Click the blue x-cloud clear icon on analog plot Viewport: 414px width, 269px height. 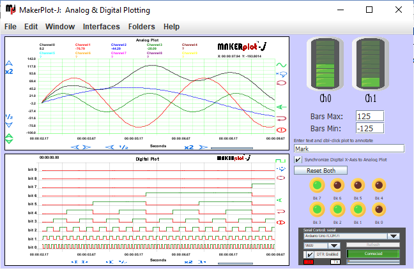point(281,74)
